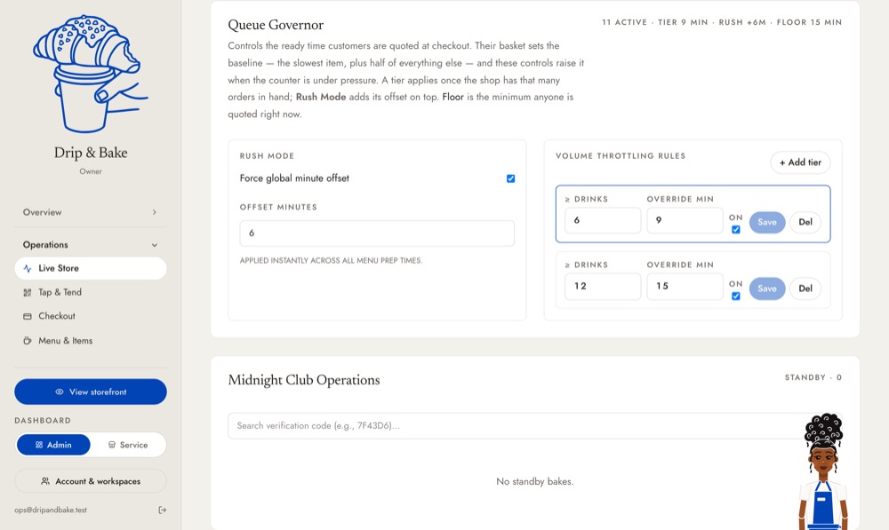Viewport: 889px width, 530px height.
Task: Open Menu & Items page
Action: [x=91, y=341]
